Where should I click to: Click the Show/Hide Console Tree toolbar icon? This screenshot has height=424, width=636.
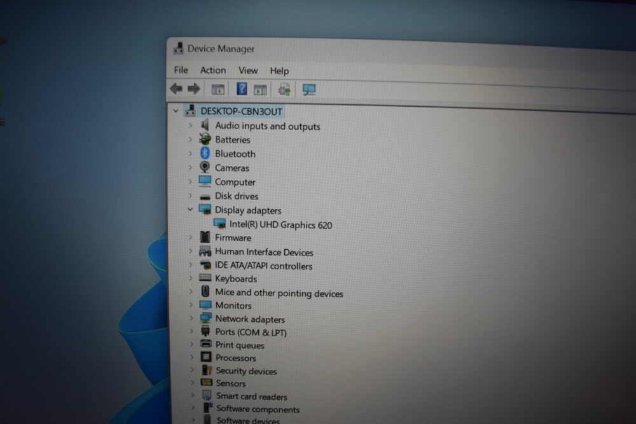coord(218,89)
